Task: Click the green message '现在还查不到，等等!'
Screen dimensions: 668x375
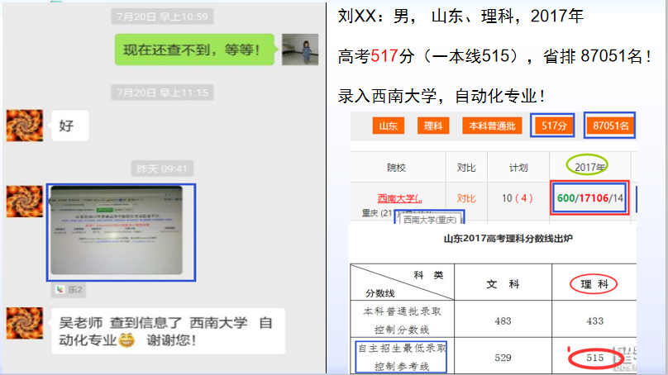Action: [194, 50]
